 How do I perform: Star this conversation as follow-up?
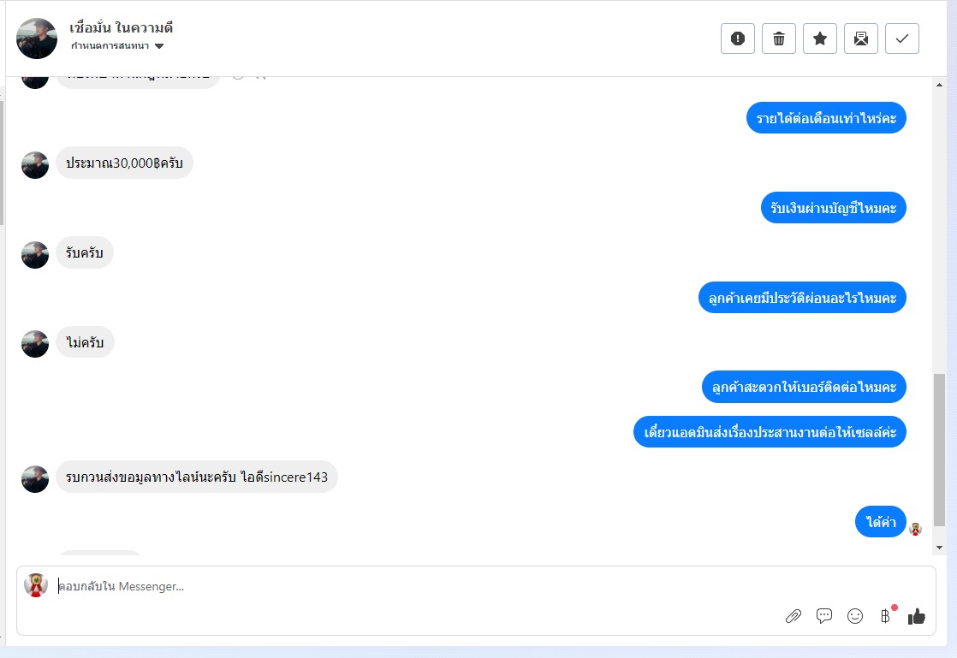tap(820, 39)
